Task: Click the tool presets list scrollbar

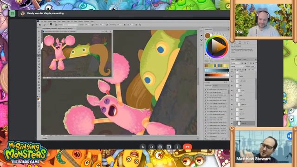Action: click(x=229, y=91)
